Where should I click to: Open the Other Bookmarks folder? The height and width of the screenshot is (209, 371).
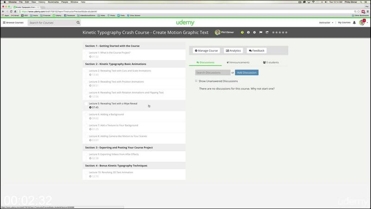click(360, 15)
